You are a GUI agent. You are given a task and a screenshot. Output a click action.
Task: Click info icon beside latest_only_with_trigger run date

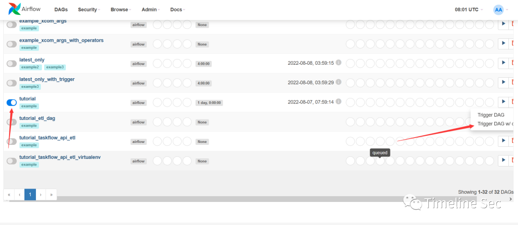[x=338, y=82]
